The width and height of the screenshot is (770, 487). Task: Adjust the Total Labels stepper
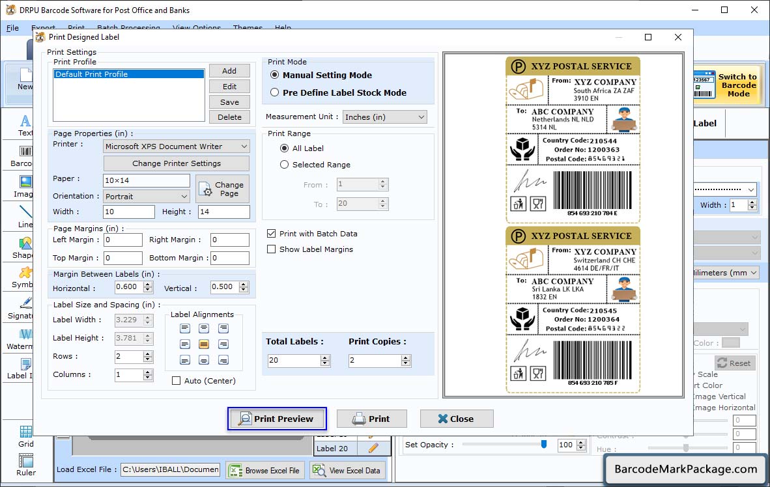point(325,361)
